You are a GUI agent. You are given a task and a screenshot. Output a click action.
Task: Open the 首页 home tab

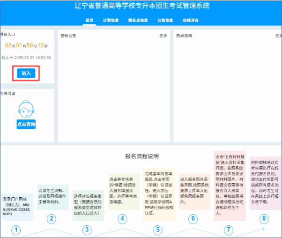pos(89,21)
